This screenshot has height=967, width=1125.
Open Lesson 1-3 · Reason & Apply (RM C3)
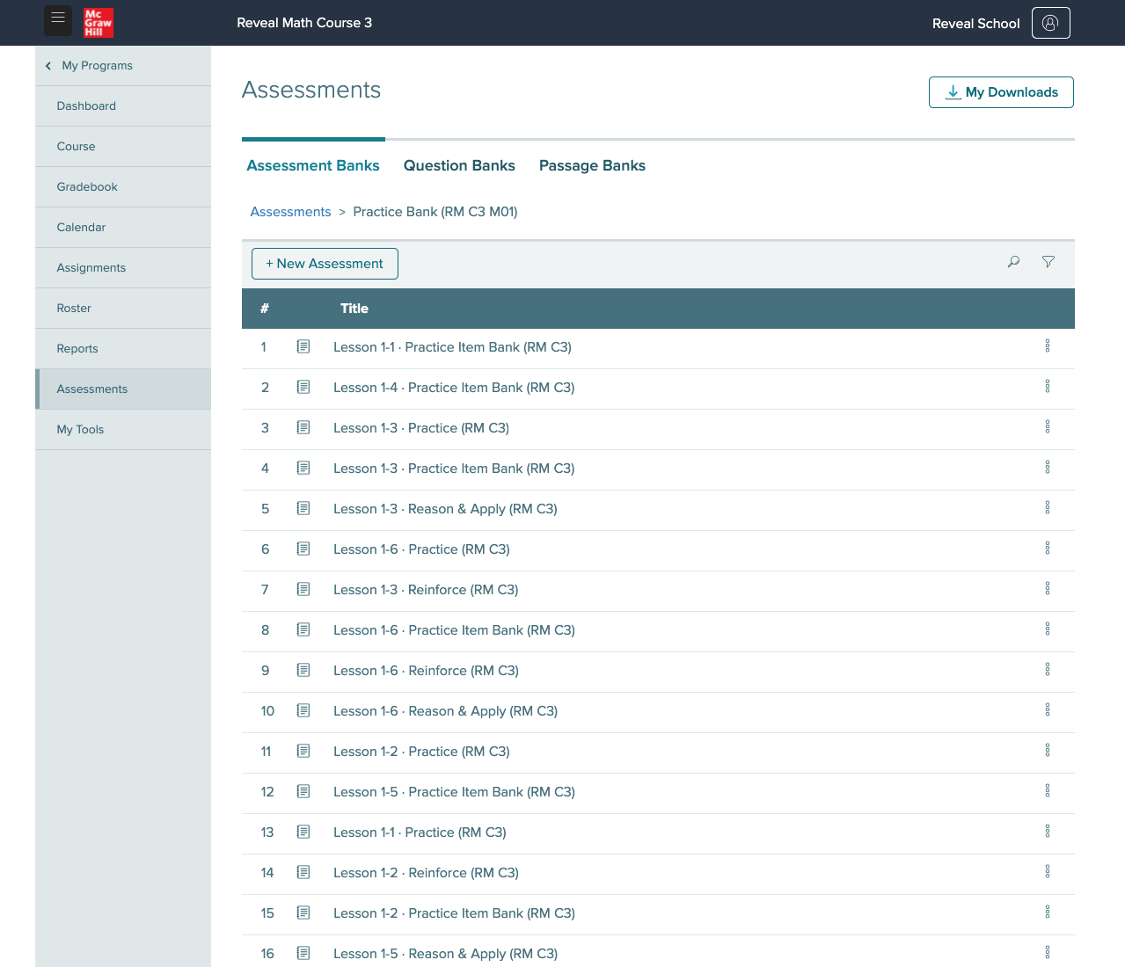pyautogui.click(x=445, y=509)
